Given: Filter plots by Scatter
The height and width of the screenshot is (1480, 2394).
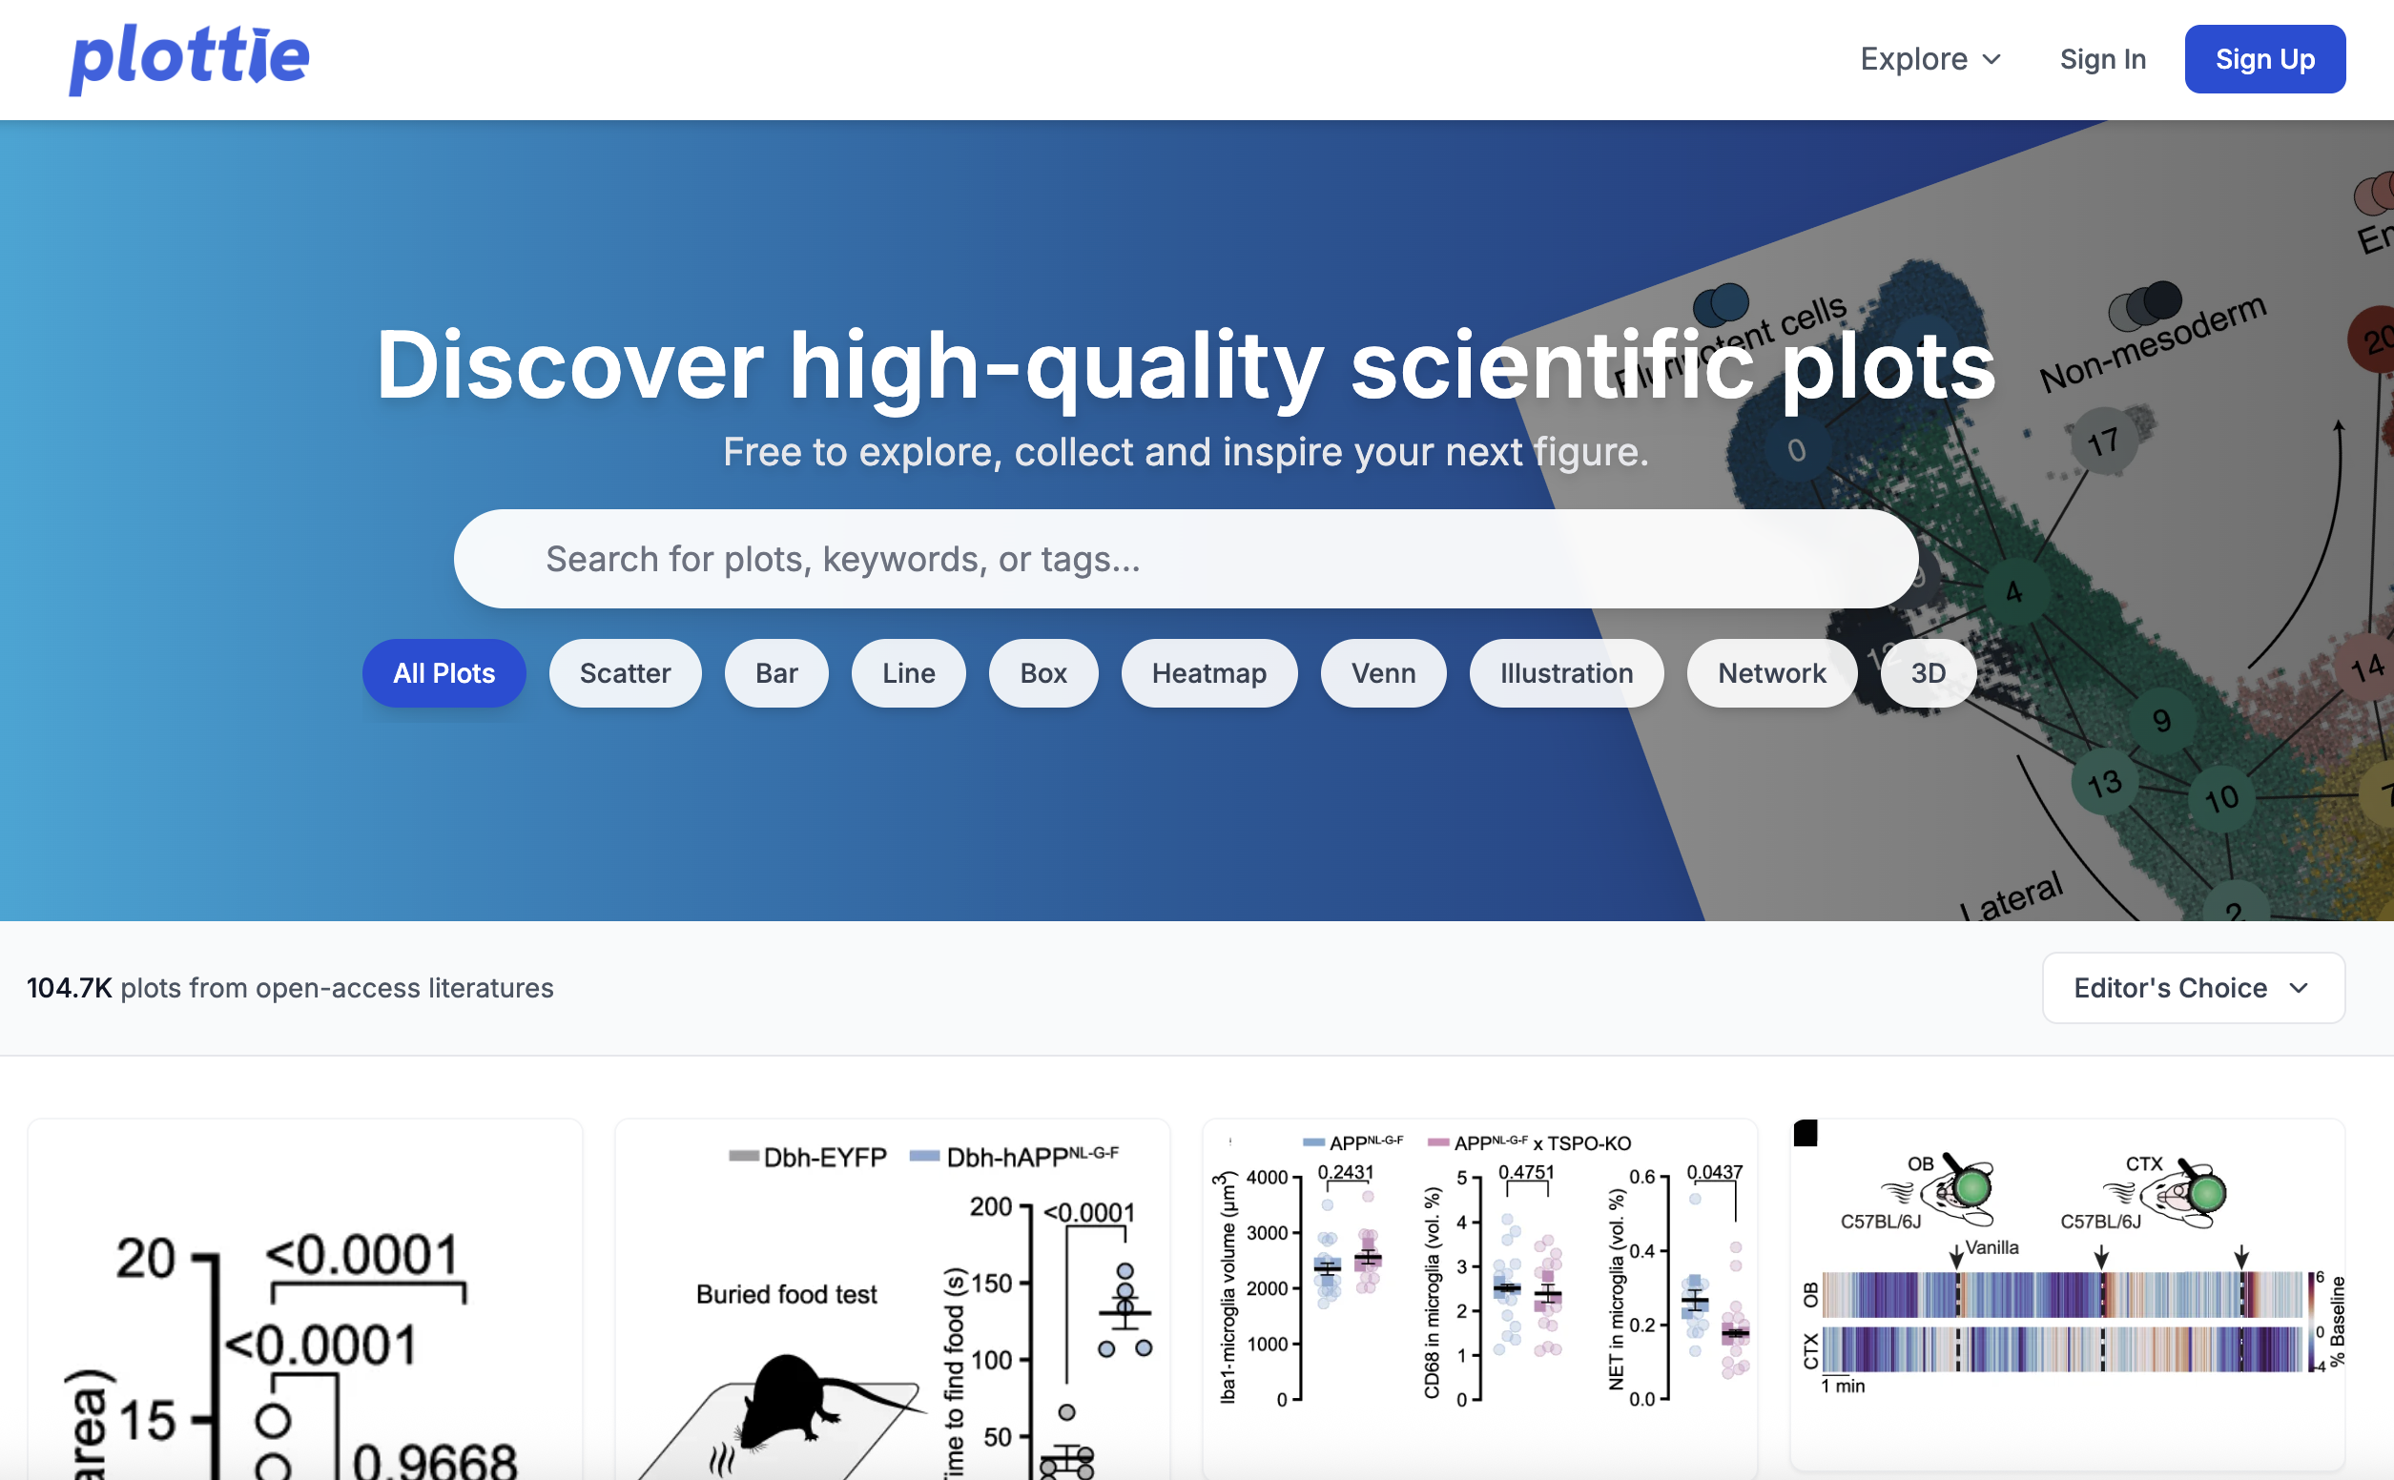Looking at the screenshot, I should pyautogui.click(x=625, y=673).
